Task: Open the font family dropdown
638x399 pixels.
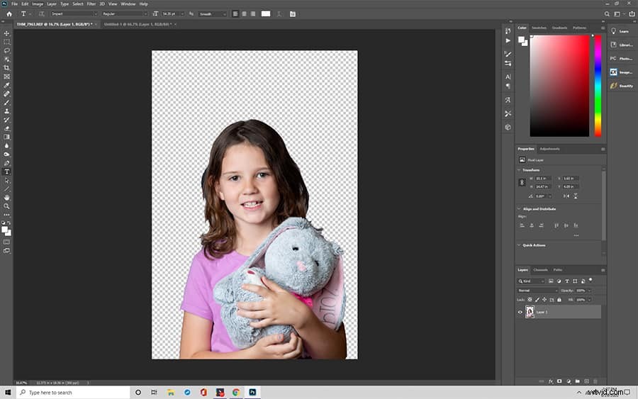Action: click(74, 14)
